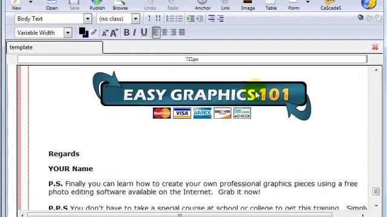Toggle italic formatting

tap(135, 33)
